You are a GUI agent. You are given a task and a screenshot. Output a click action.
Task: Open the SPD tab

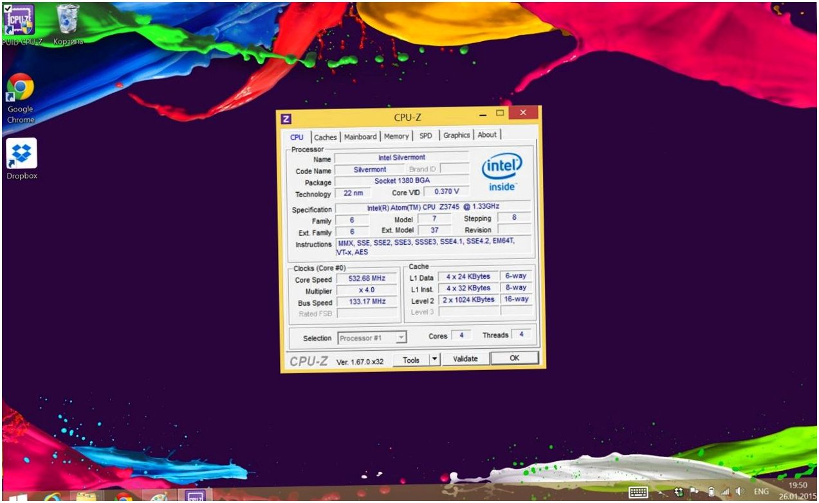click(x=425, y=136)
